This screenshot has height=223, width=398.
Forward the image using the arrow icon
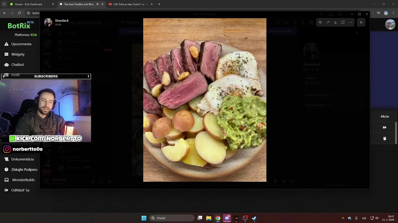(x=328, y=22)
